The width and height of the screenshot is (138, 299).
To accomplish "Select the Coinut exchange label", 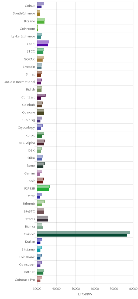I will click(x=30, y=6).
